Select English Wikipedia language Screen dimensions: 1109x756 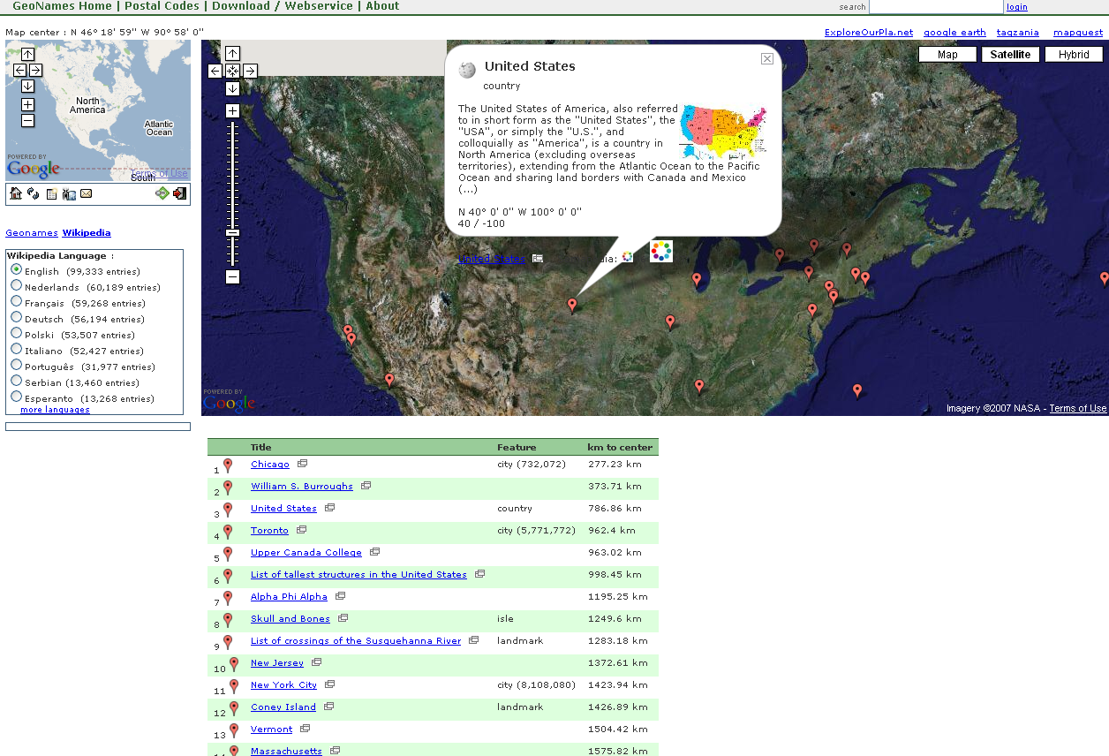[x=16, y=269]
